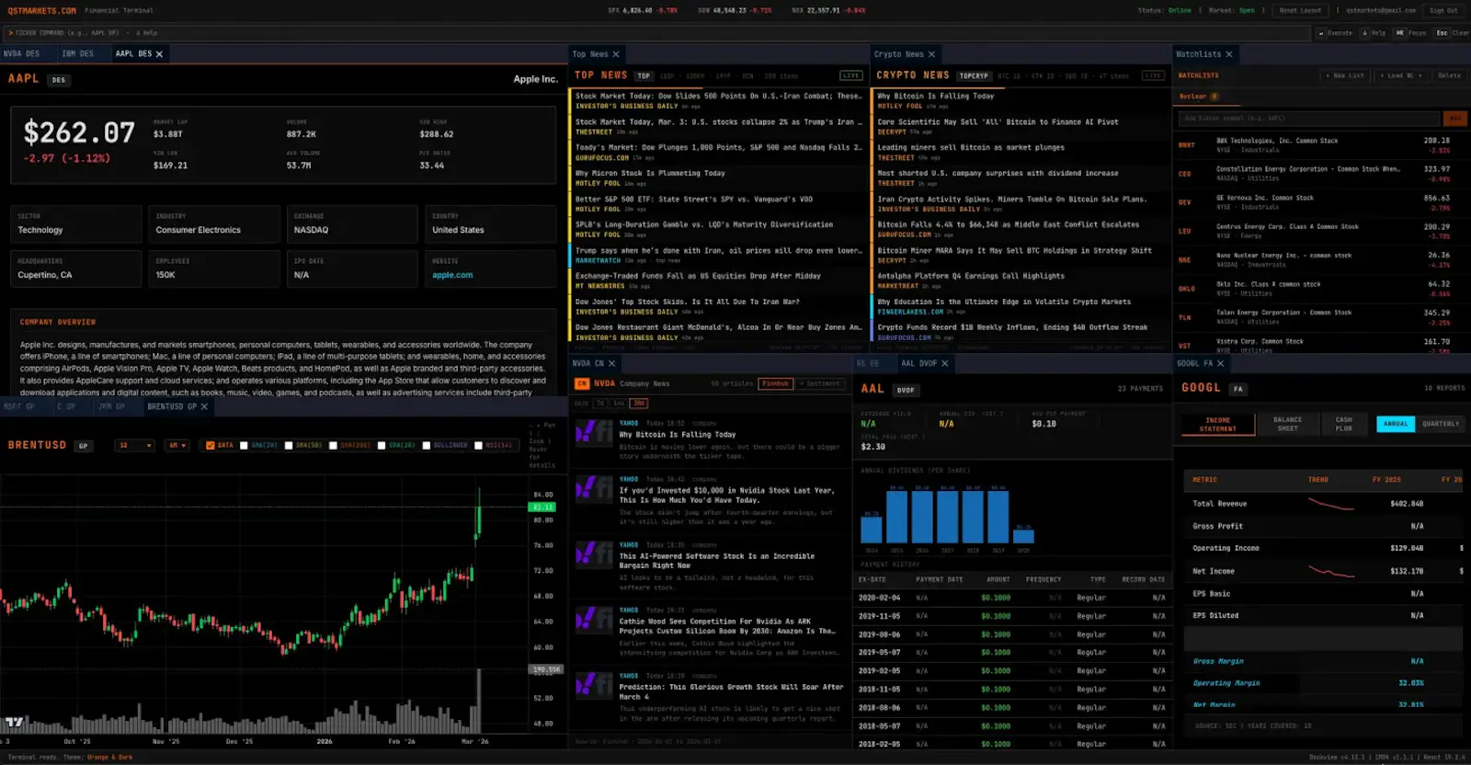Enable the EMA(20) indicator checkbox

(382, 445)
